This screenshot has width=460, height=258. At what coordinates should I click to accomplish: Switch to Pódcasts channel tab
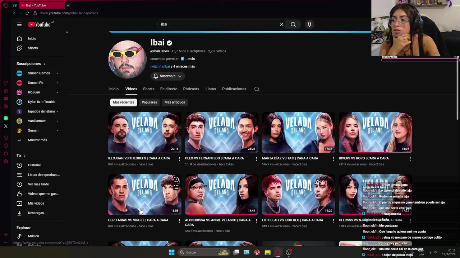pyautogui.click(x=191, y=89)
